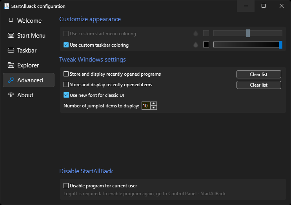This screenshot has width=291, height=205.
Task: Open the Welcome page
Action: click(x=29, y=21)
